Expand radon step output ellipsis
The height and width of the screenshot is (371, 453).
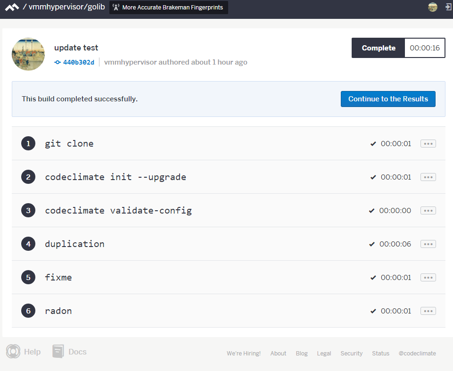tap(428, 311)
